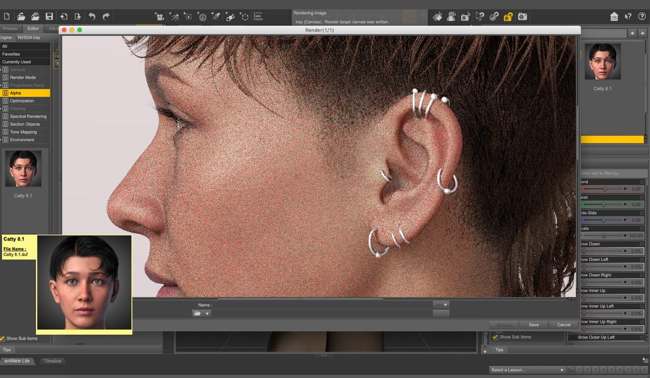This screenshot has width=650, height=378.
Task: Select the Catty 8.1 thumbnail in right pane
Action: [602, 62]
